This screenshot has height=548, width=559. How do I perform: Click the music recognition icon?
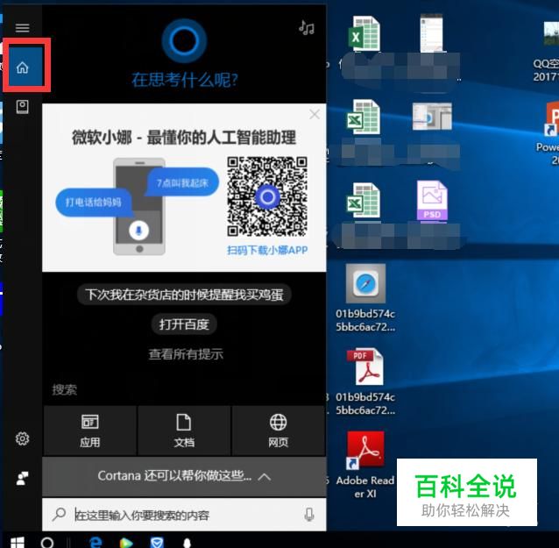click(307, 27)
